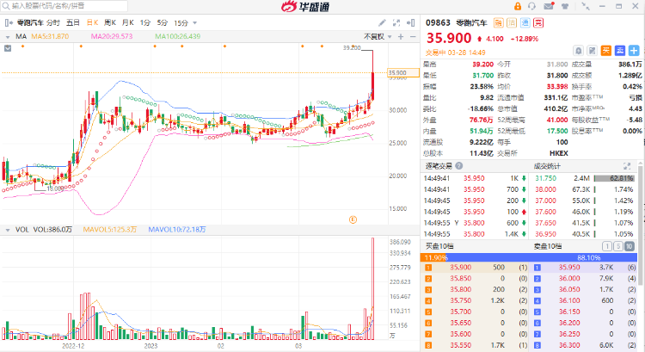The height and width of the screenshot is (352, 645).
Task: Expand the MA indicator dropdown arrow
Action: click(8, 37)
